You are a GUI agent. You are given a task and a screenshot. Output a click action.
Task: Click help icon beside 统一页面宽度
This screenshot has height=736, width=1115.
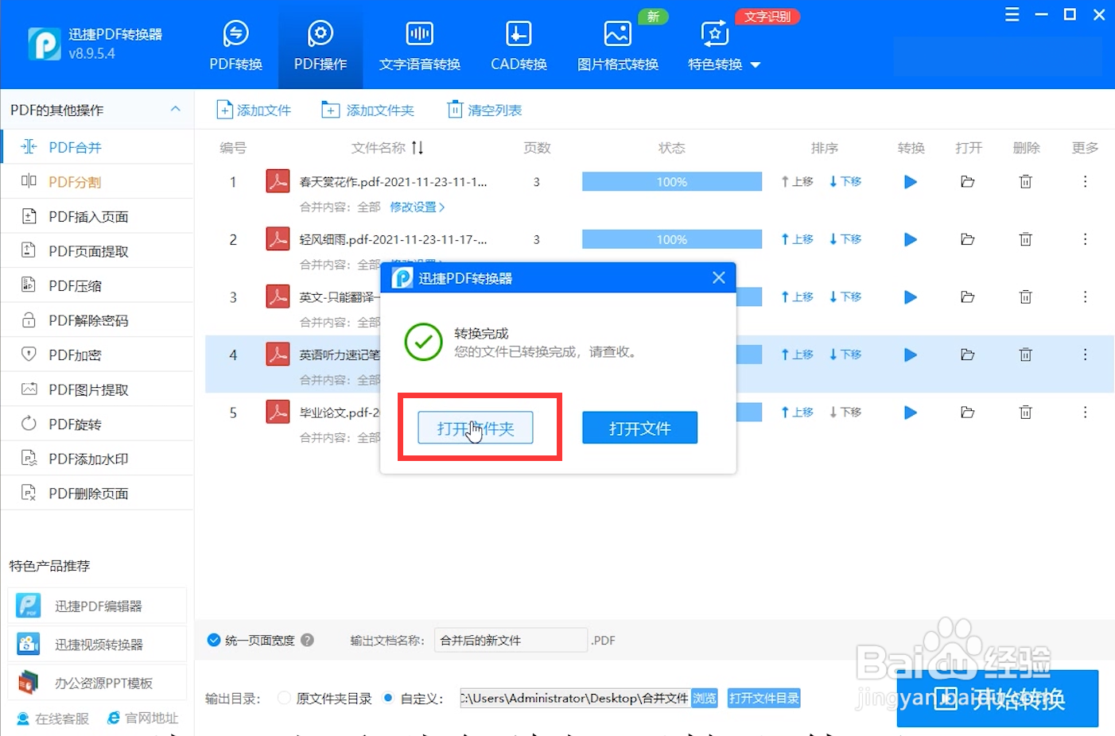point(308,640)
